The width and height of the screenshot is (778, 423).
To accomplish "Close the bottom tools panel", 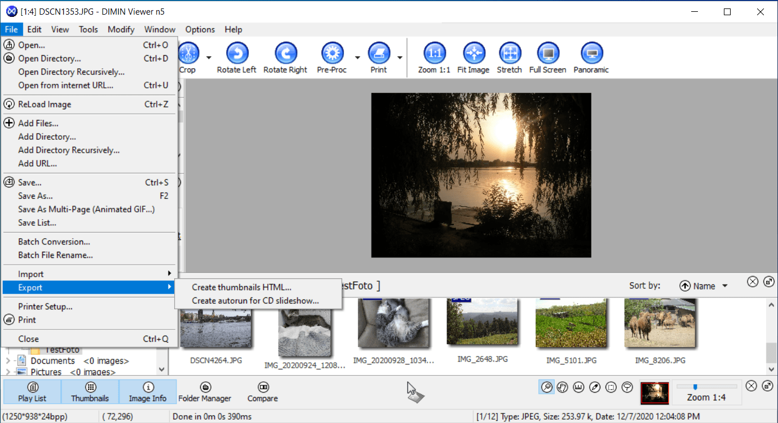I will coord(752,386).
